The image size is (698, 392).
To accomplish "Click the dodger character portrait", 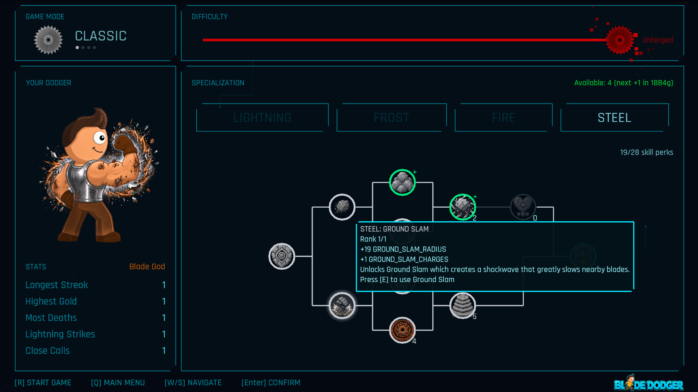I will tap(99, 175).
